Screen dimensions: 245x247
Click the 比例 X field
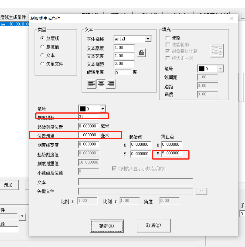click(87, 201)
